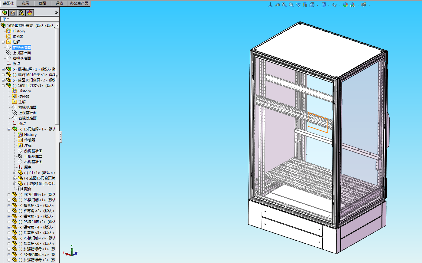
Task: Click the FeatureManager filter funnel icon
Action: pos(5,19)
